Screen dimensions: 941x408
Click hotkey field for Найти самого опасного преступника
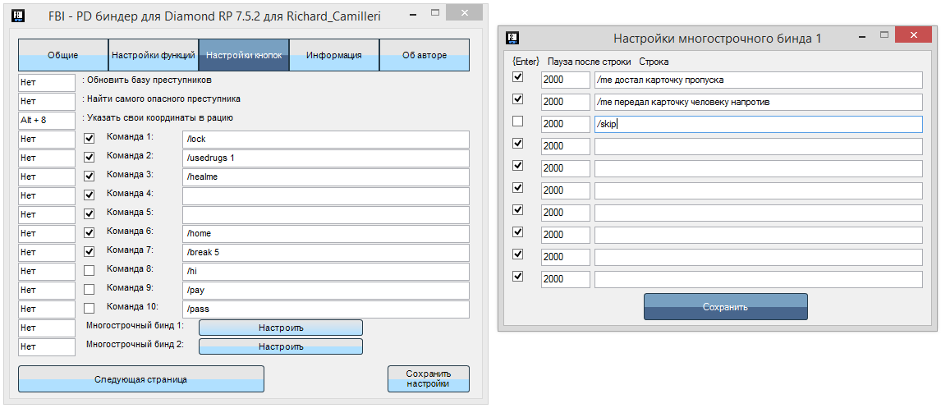pos(47,101)
